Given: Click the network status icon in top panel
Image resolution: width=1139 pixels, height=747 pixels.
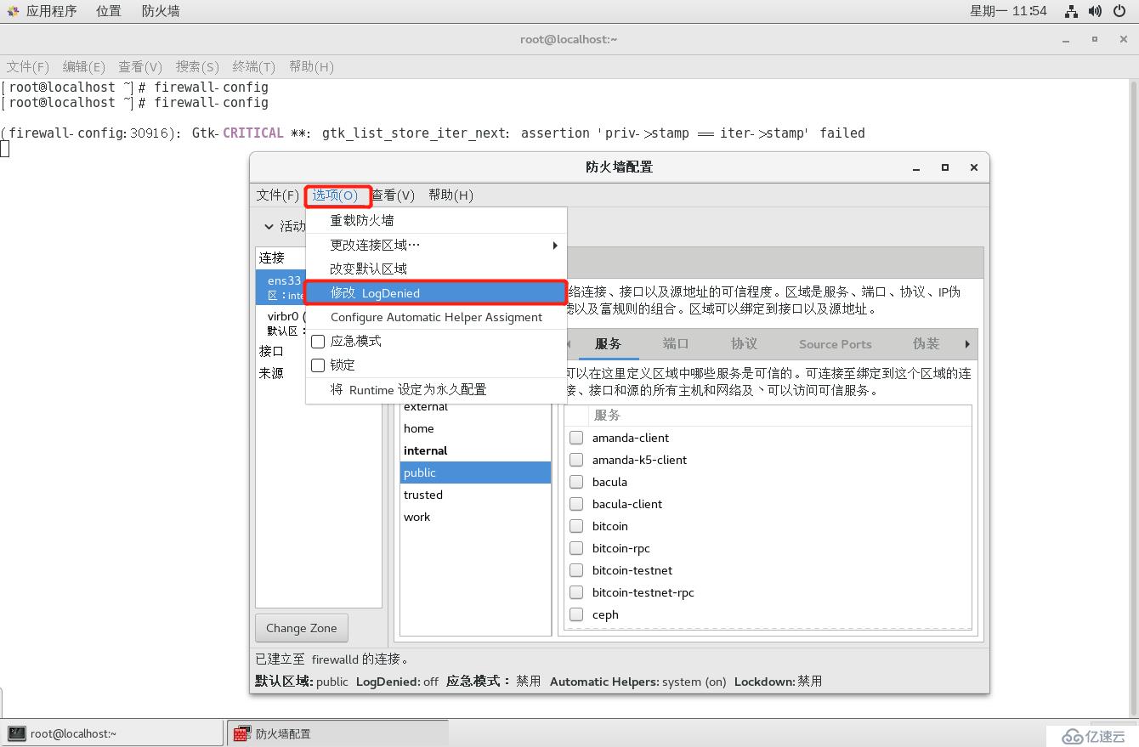Looking at the screenshot, I should click(x=1071, y=11).
